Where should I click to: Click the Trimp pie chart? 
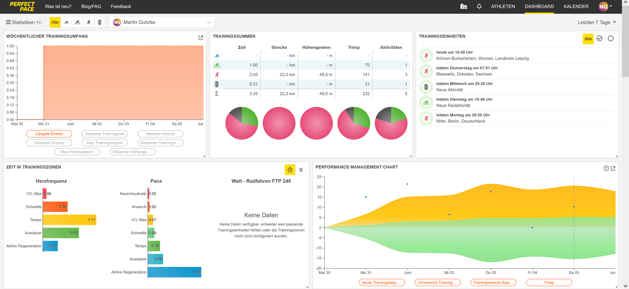[354, 123]
